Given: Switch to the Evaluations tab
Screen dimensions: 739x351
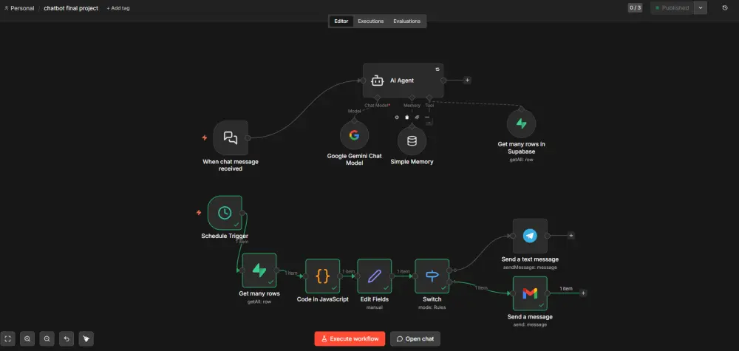Looking at the screenshot, I should click(x=406, y=21).
